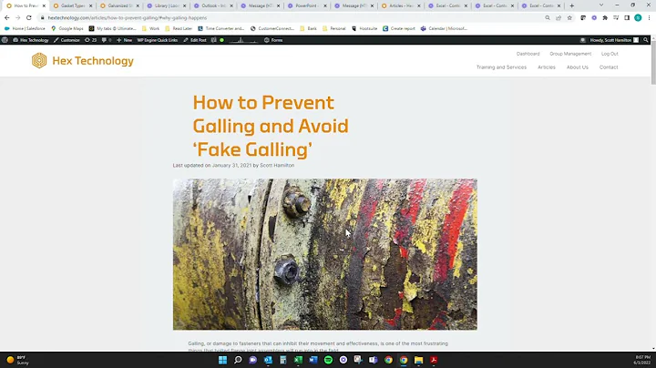This screenshot has width=656, height=368.
Task: Open the Group Management link
Action: point(570,54)
